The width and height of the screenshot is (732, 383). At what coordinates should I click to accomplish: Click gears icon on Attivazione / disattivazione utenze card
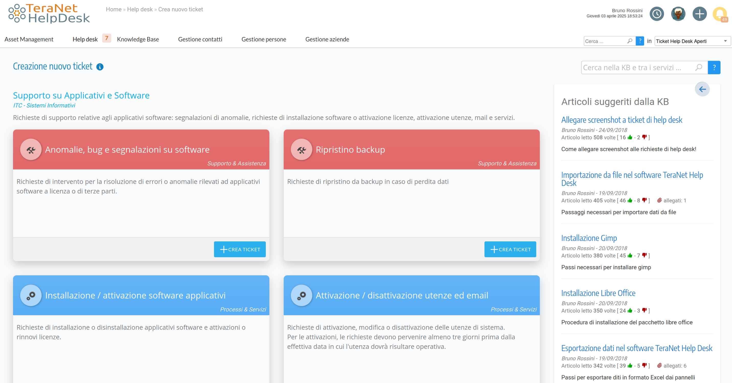point(302,295)
